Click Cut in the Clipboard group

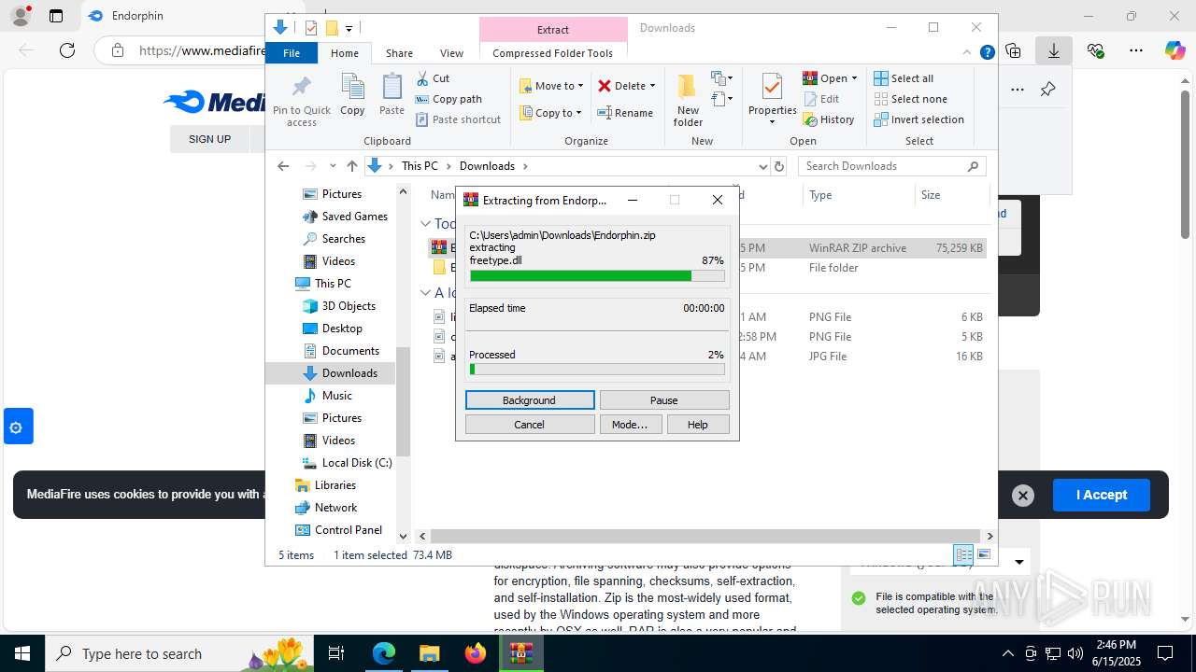click(x=433, y=78)
